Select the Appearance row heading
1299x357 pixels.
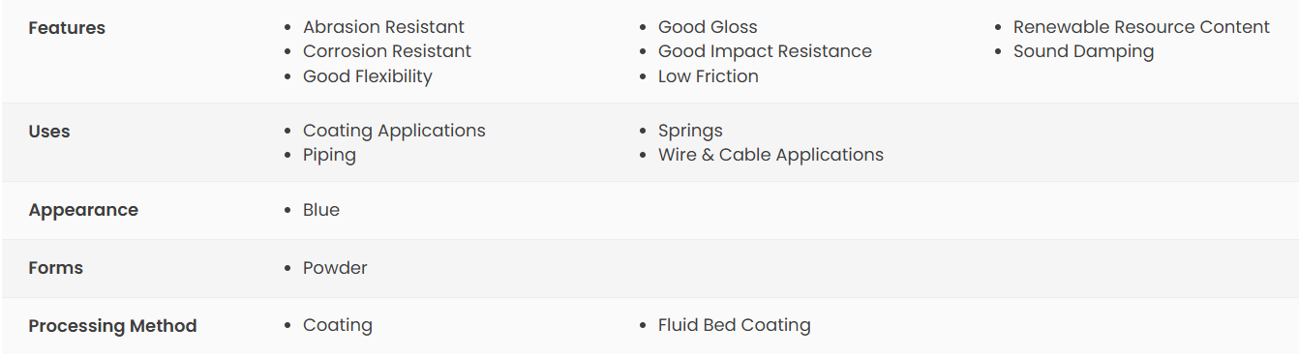[x=83, y=210]
